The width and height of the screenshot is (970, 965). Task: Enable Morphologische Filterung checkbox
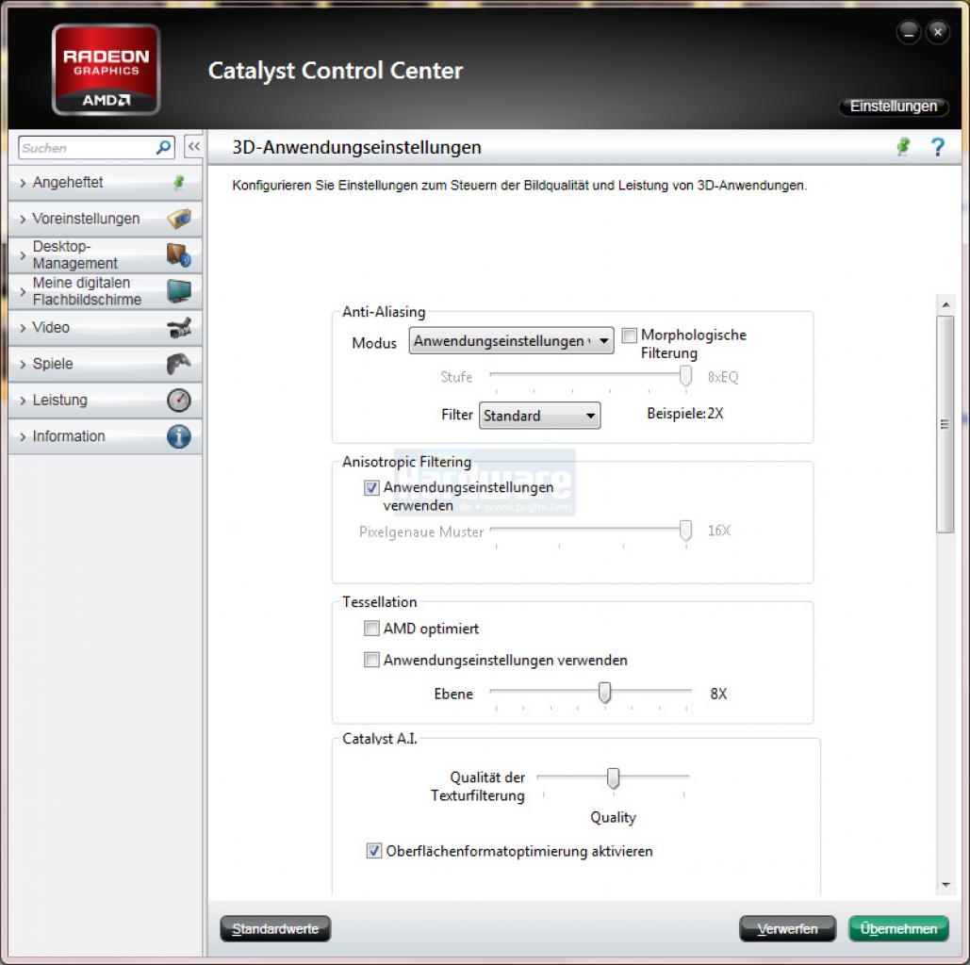click(x=629, y=335)
